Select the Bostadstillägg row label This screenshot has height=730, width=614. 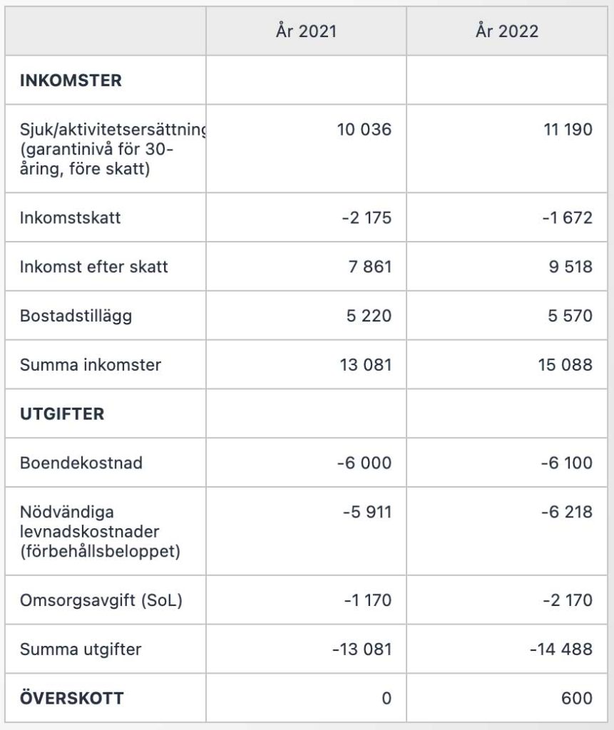coord(76,316)
